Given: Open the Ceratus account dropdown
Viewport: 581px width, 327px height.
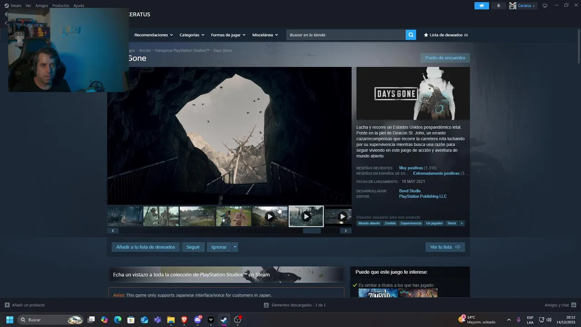Looking at the screenshot, I should [x=522, y=6].
